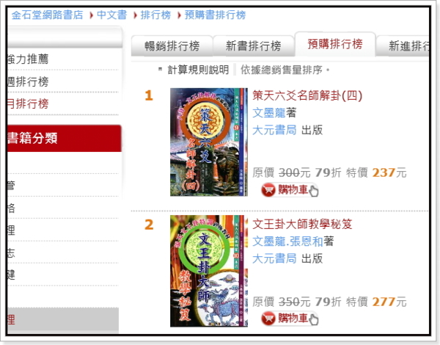
Task: Add 策天六爻名師解卦(四) to shopping cart
Action: tap(290, 190)
